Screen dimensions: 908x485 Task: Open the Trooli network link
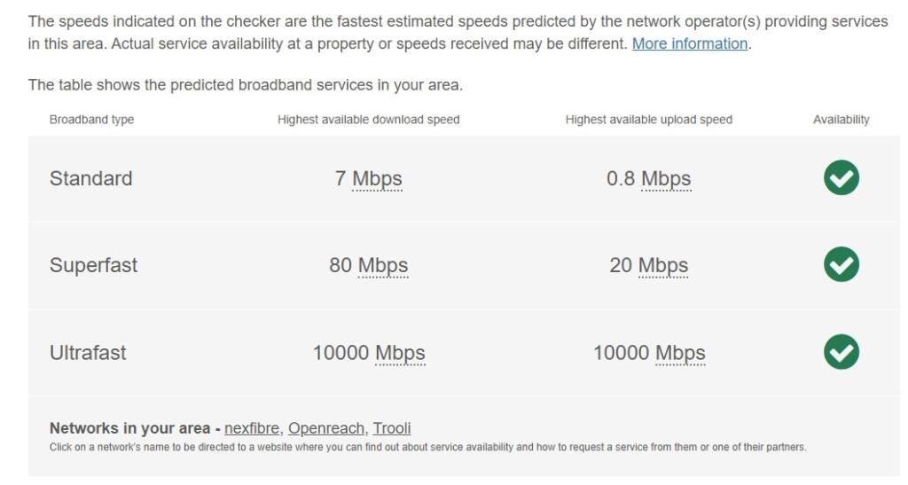tap(391, 428)
